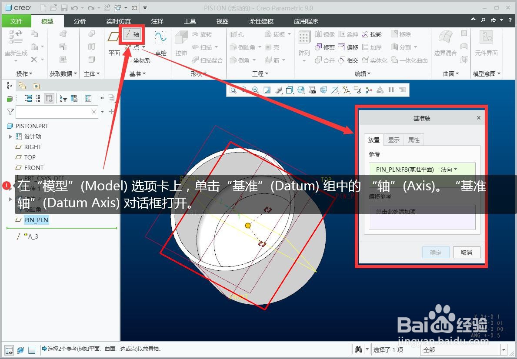Screen dimensions: 517x359
Task: Switch to the 注释 ribbon tab
Action: pos(157,21)
